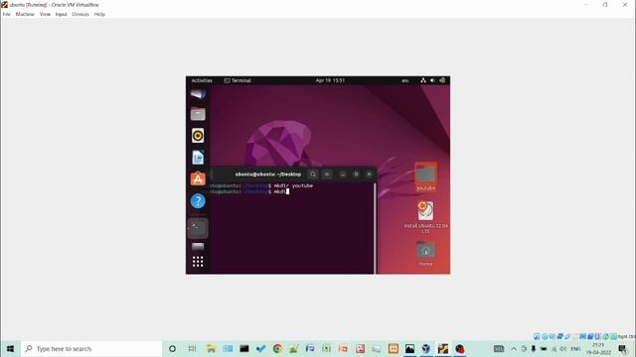Launch LibreOffice Writer from the dock
The height and width of the screenshot is (357, 636).
(x=198, y=158)
